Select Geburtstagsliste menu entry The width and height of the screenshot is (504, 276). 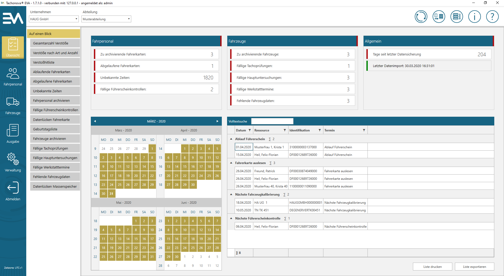[x=55, y=129]
